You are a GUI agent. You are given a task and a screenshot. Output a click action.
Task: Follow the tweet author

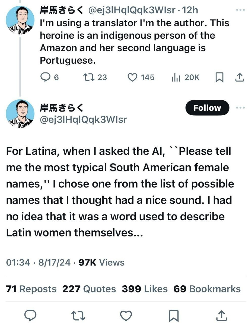click(x=207, y=108)
